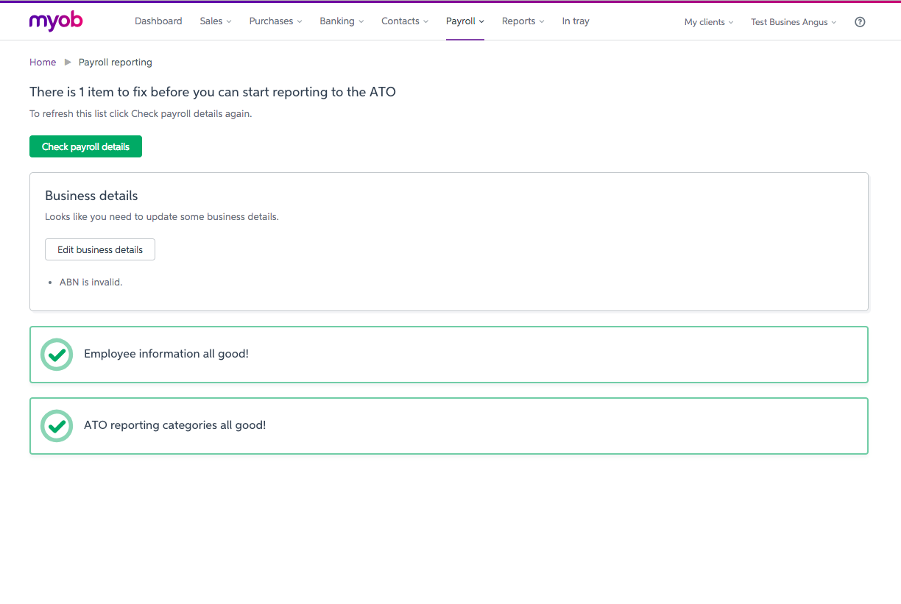Viewport: 901px width, 604px height.
Task: Open the help question mark icon
Action: pos(860,22)
